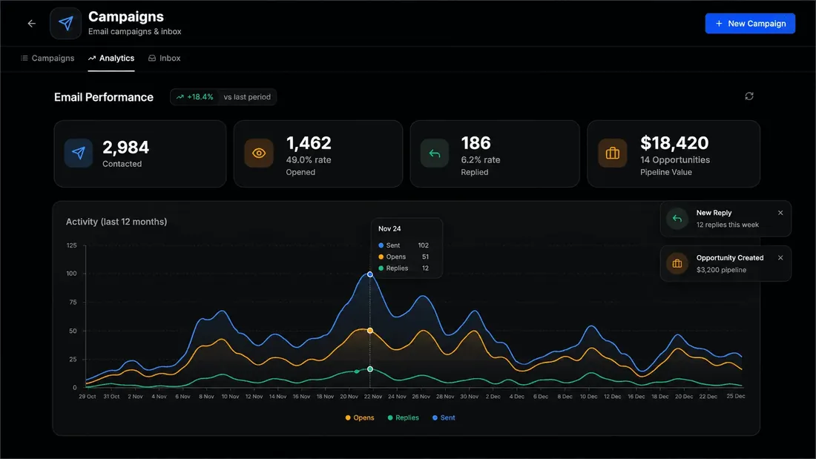This screenshot has width=816, height=459.
Task: Open the Campaigns tab
Action: [x=47, y=59]
